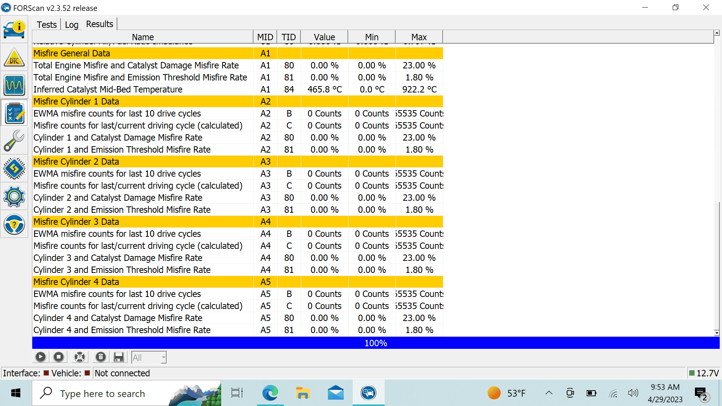Viewport: 722px width, 406px height.
Task: Switch to the Tests tab
Action: coord(47,24)
